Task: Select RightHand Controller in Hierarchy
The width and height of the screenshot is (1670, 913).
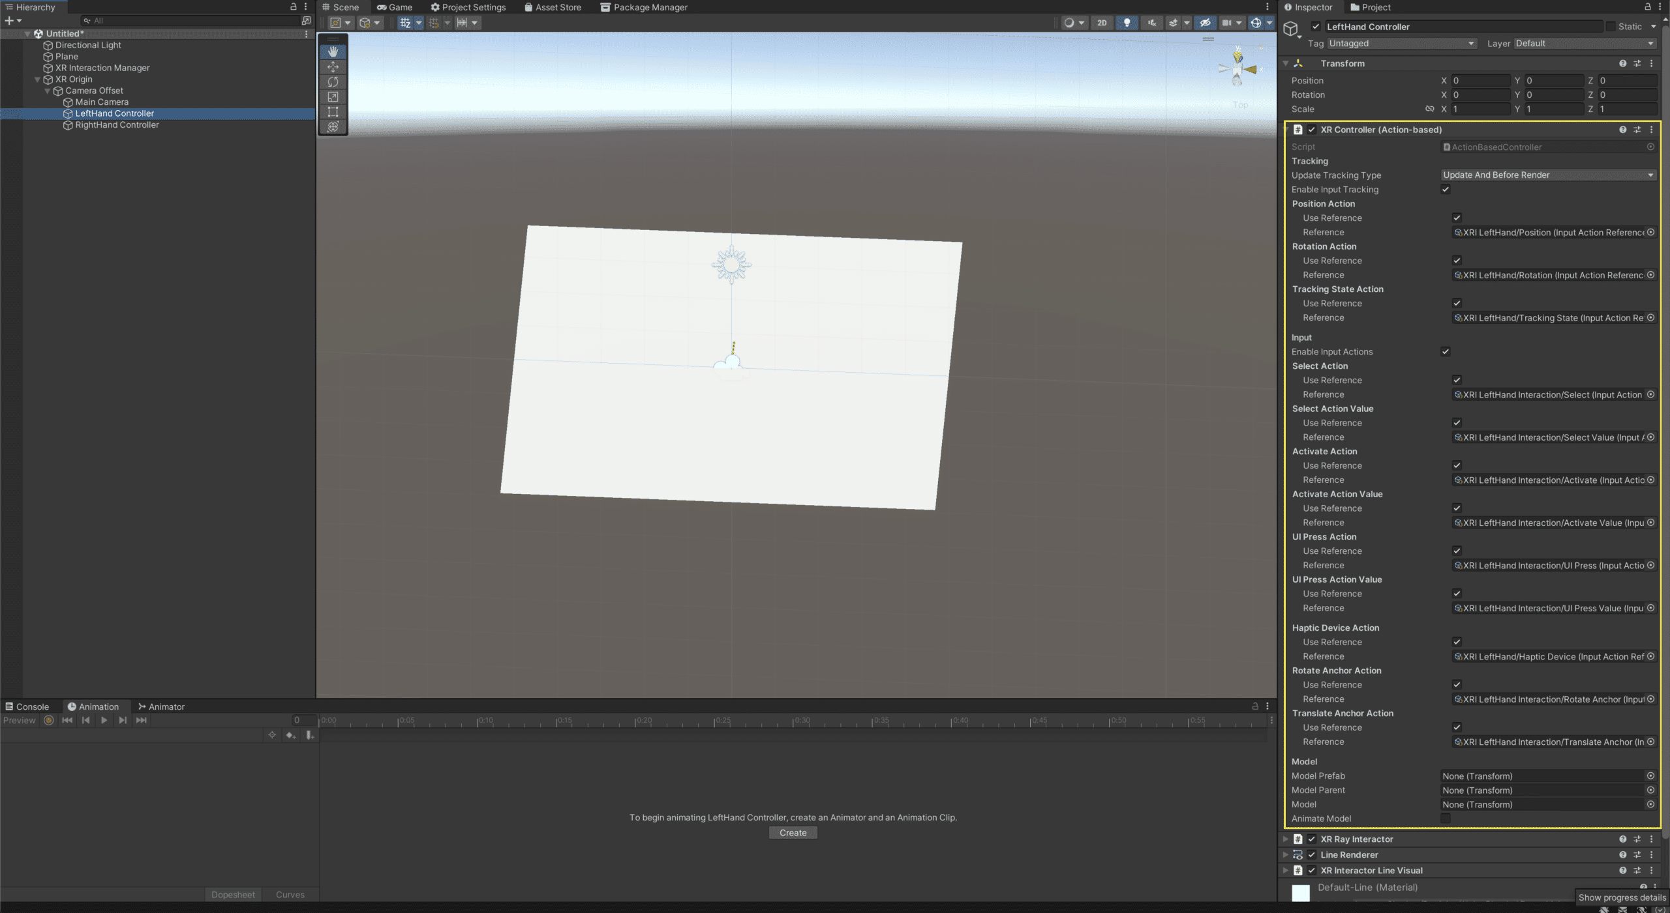Action: pos(117,125)
